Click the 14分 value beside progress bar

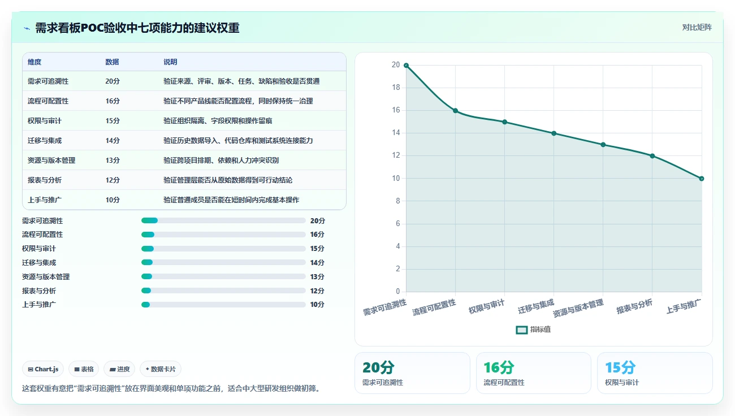pos(317,262)
